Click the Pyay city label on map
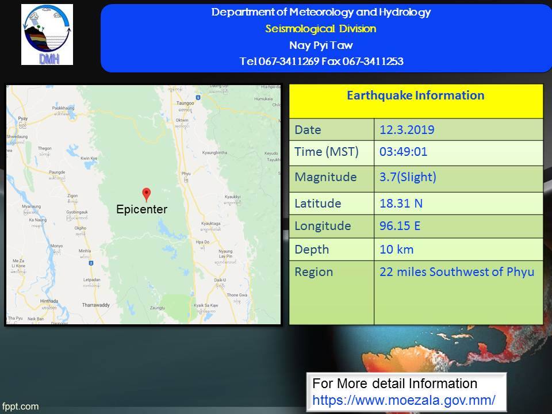Viewport: 552px width, 414px height. (22, 117)
